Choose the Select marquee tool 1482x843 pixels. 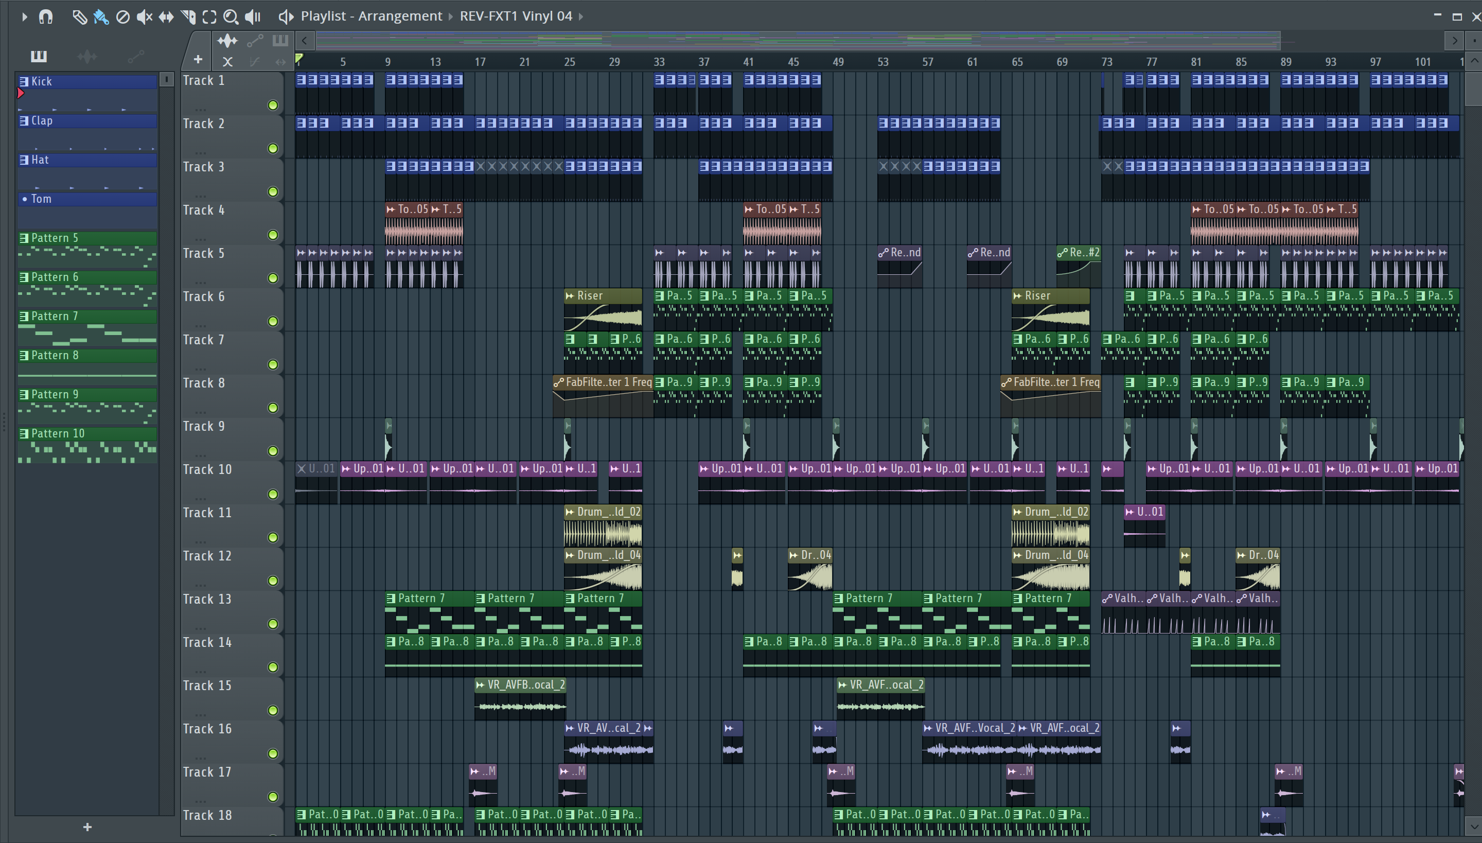209,17
